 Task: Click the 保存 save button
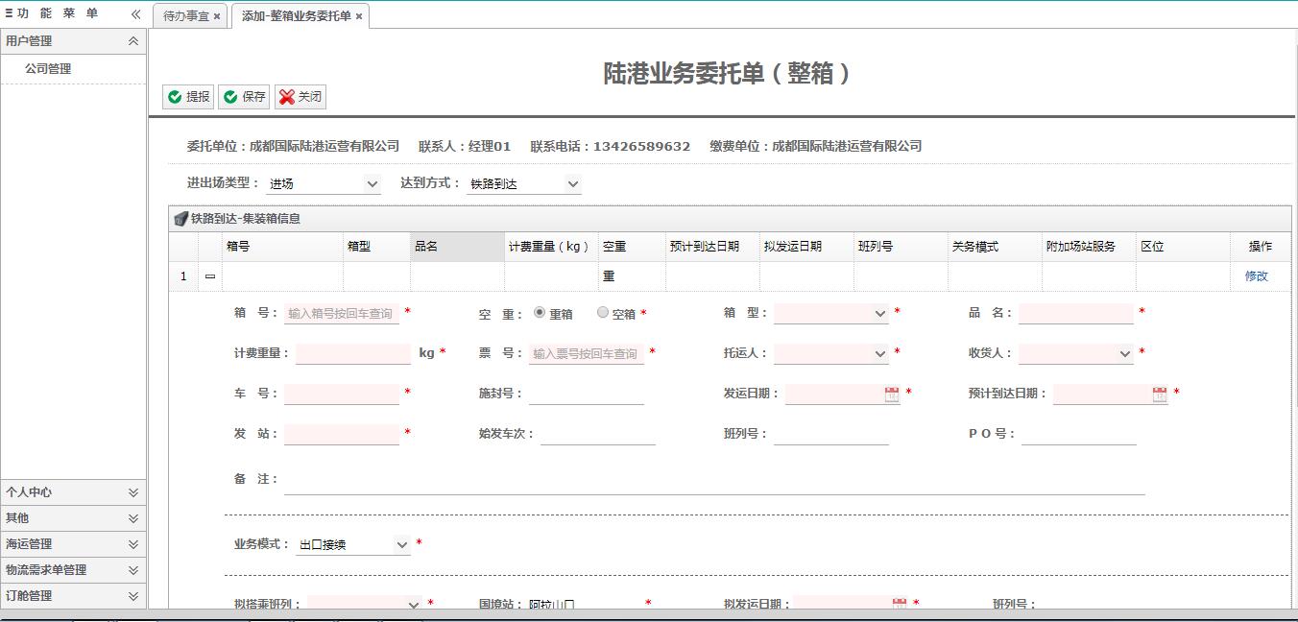(x=244, y=97)
